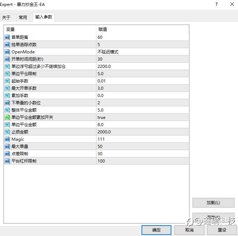This screenshot has height=236, width=238.
Task: Open OpenMode value 不延迟模式 dropdown
Action: click(143, 52)
